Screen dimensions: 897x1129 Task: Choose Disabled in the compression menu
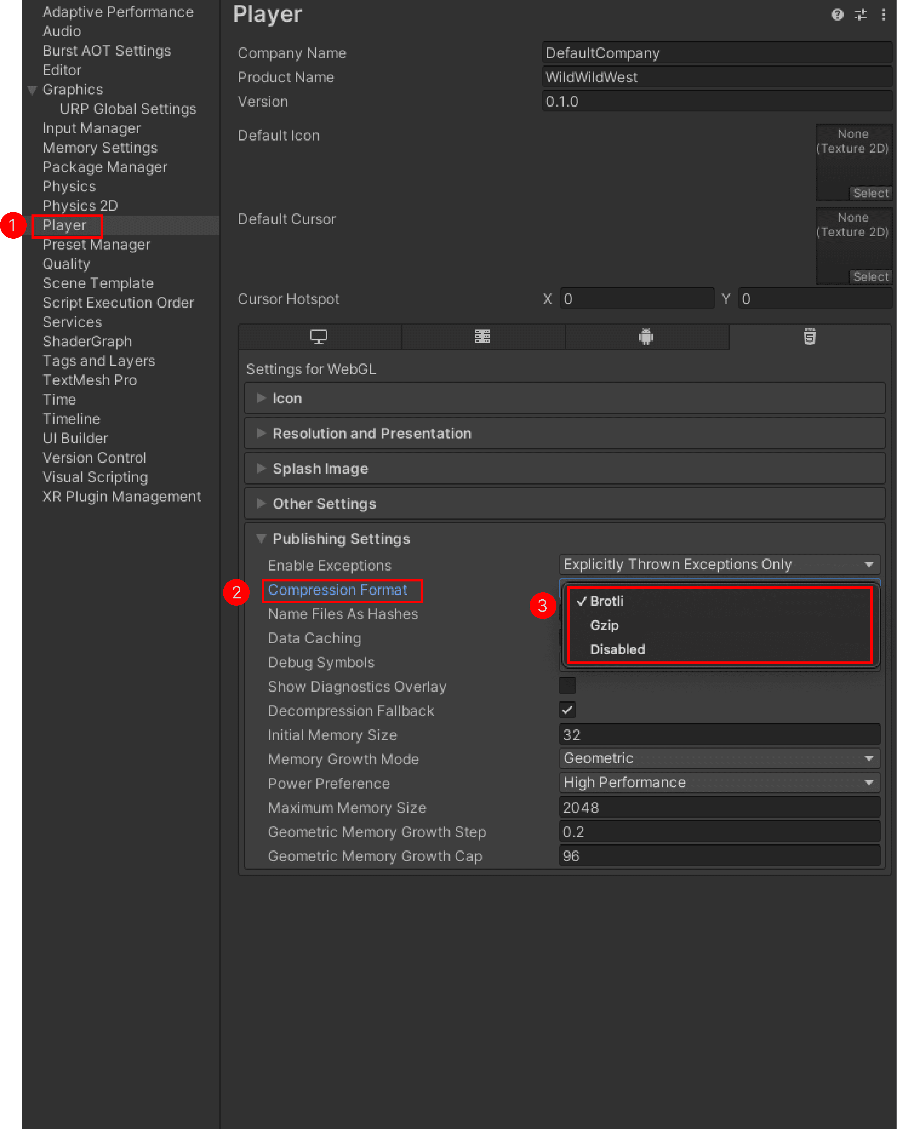[617, 649]
